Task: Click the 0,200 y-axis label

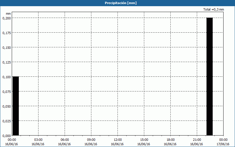Action: (x=6, y=18)
